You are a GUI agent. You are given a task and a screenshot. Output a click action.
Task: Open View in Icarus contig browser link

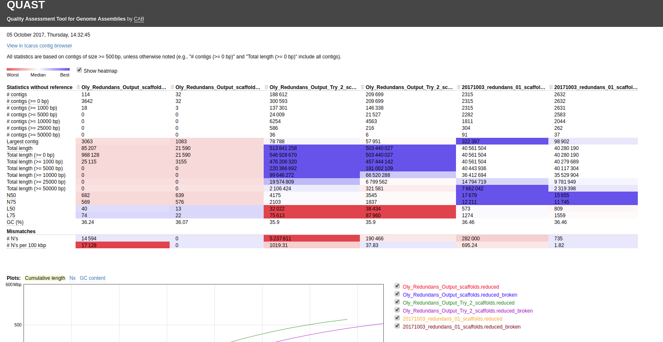pos(39,46)
